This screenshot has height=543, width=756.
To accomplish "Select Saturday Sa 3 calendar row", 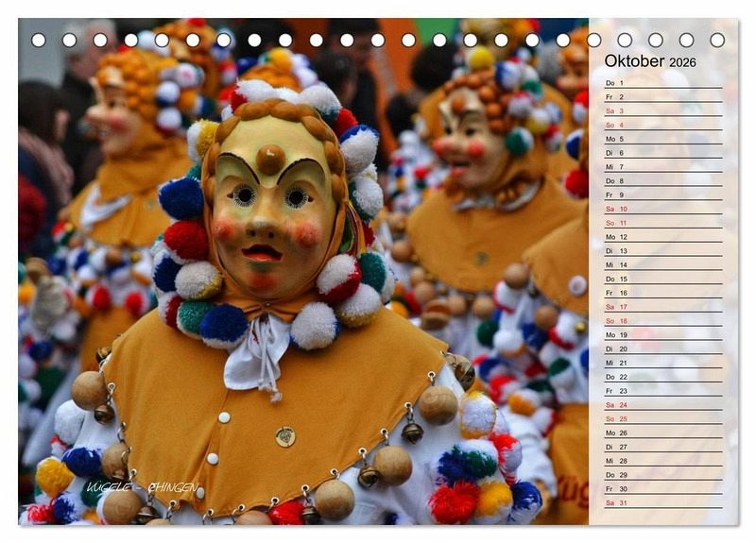I will point(661,110).
